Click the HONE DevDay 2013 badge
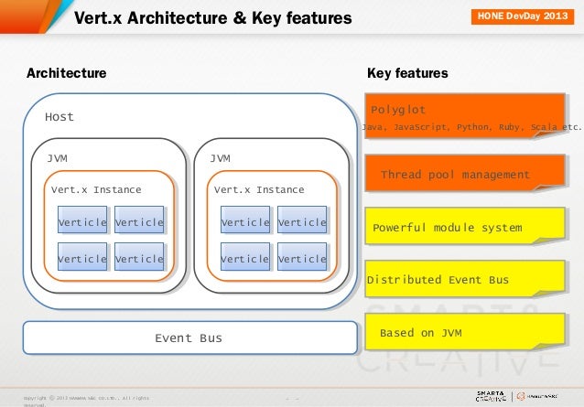The width and height of the screenshot is (584, 407). tap(523, 16)
